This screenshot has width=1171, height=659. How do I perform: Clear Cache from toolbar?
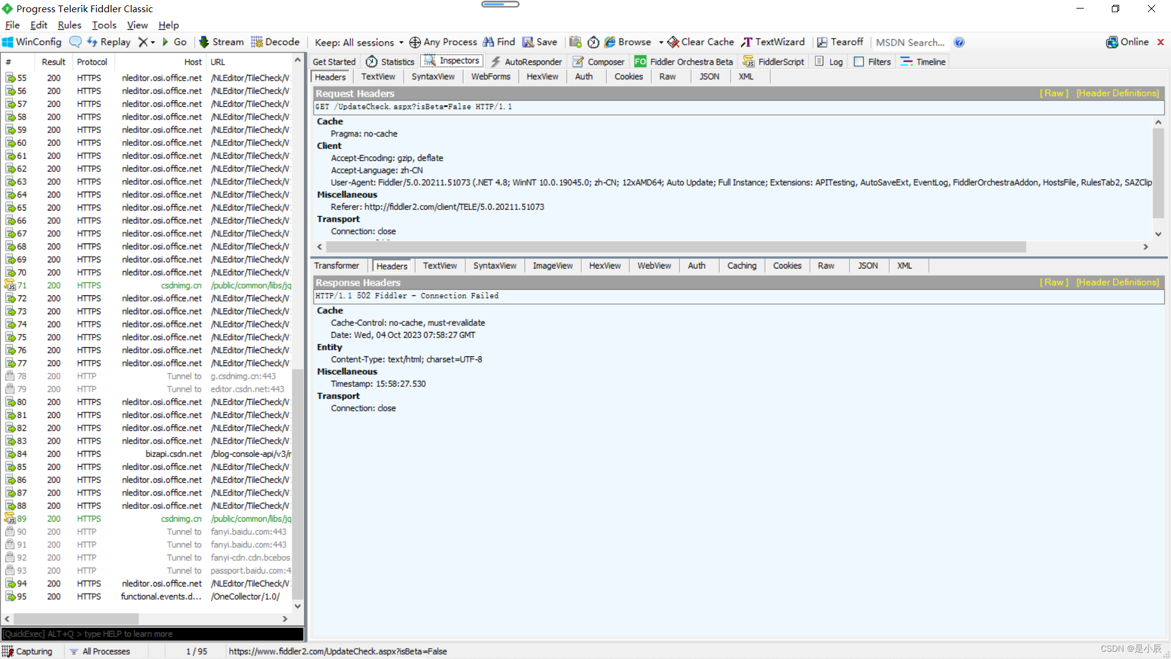point(701,42)
